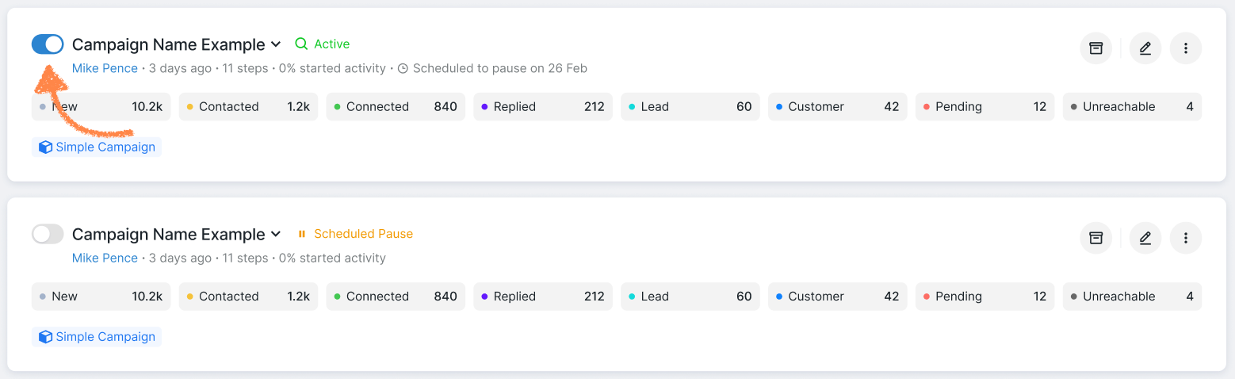Expand the Active campaign name dropdown chevron
The width and height of the screenshot is (1235, 379).
point(276,44)
